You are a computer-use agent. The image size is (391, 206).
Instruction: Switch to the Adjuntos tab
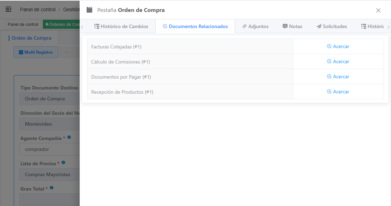point(255,26)
